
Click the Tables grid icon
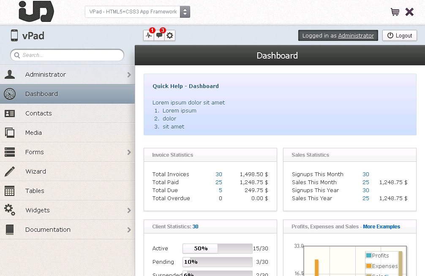[10, 191]
